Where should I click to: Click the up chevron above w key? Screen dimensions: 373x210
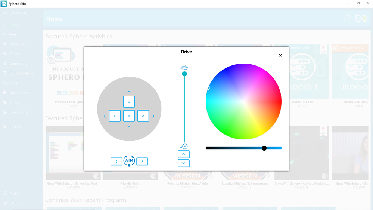coord(129,92)
